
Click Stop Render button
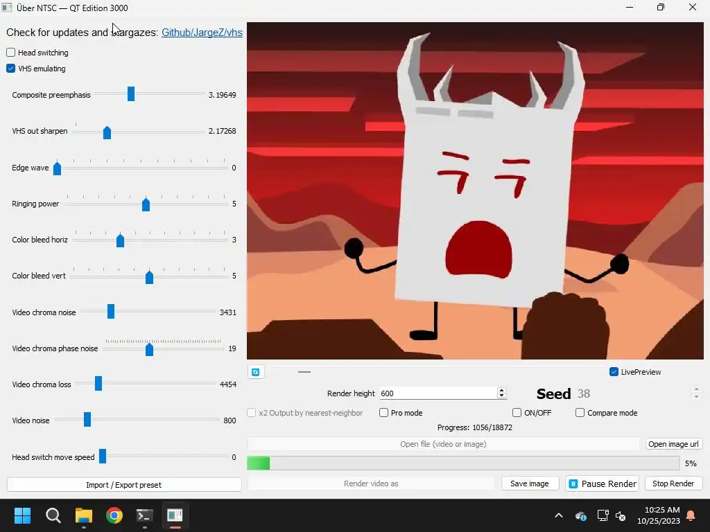[x=674, y=484]
